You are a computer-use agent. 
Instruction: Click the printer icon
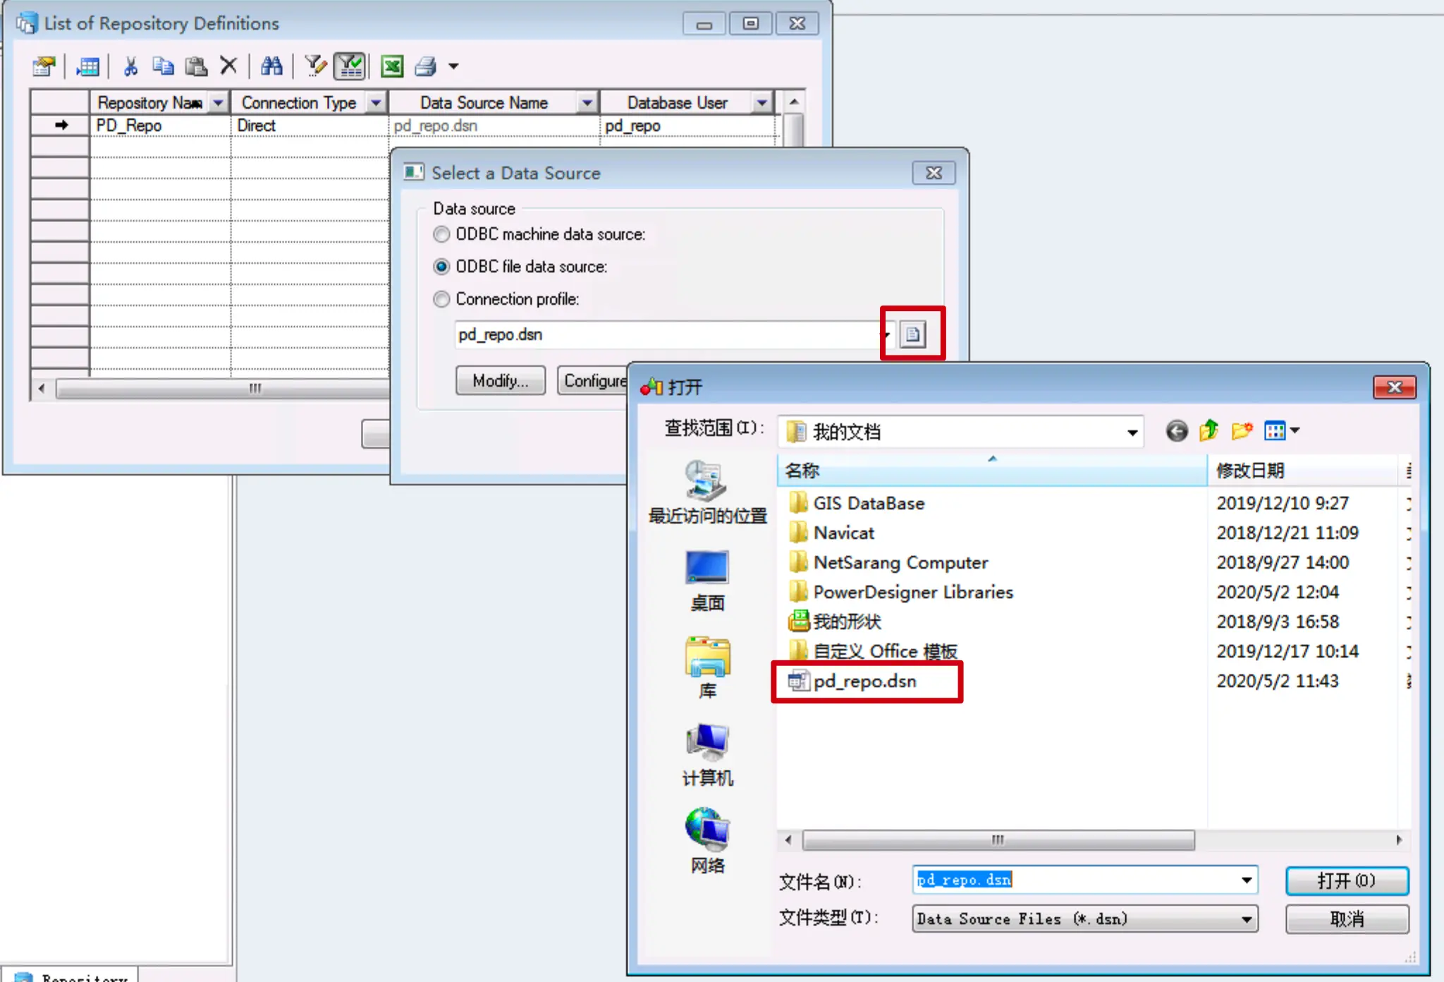426,66
